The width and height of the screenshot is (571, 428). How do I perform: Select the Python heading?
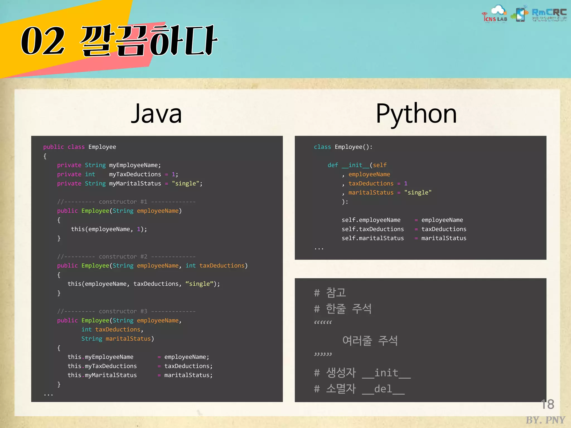416,113
